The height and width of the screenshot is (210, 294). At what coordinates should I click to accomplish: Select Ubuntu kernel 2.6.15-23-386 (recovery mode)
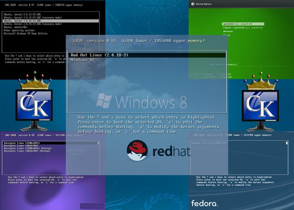click(x=33, y=24)
